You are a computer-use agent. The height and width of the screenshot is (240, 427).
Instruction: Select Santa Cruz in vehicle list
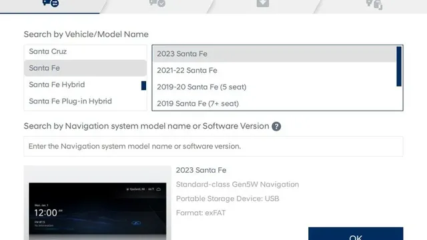85,51
